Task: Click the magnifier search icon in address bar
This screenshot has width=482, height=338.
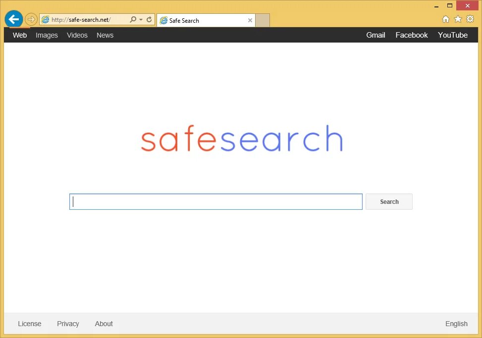Action: point(133,19)
